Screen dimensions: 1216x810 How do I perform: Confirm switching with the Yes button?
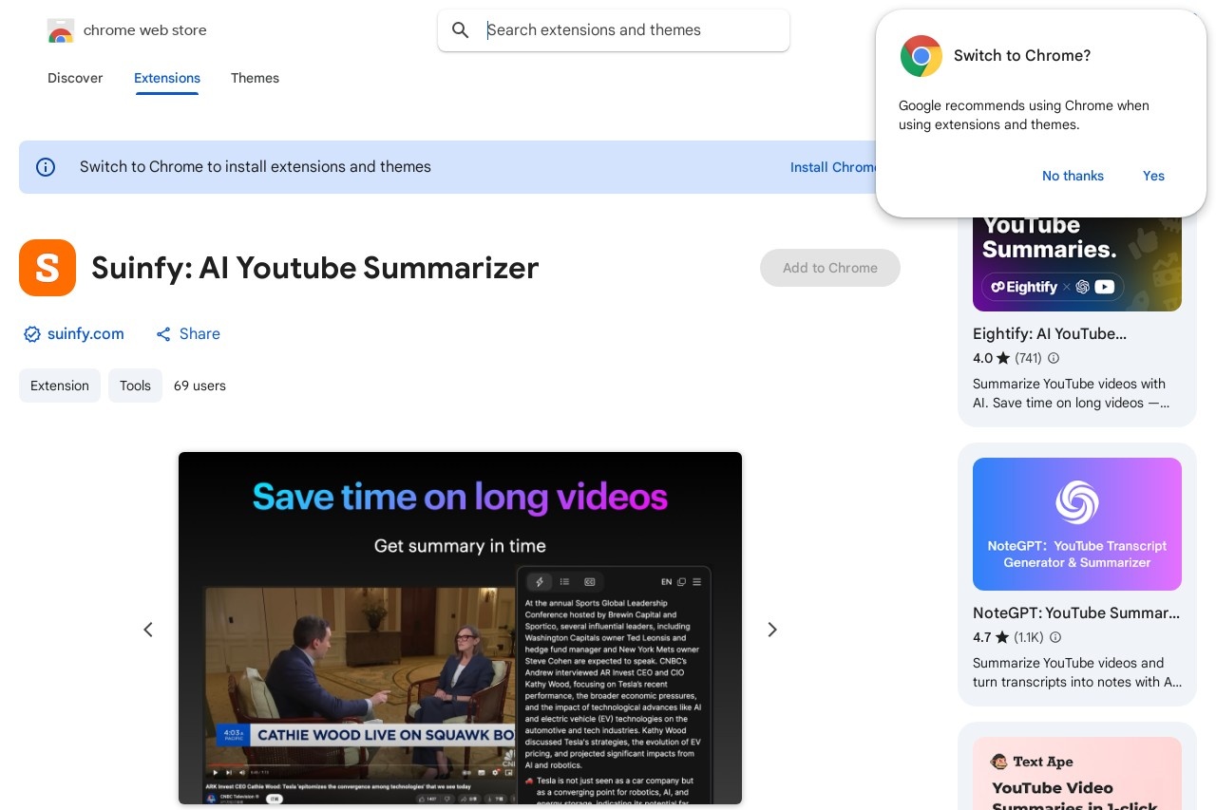click(1153, 176)
